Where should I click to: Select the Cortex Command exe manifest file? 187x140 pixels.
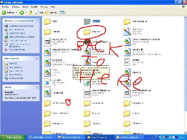tap(127, 42)
